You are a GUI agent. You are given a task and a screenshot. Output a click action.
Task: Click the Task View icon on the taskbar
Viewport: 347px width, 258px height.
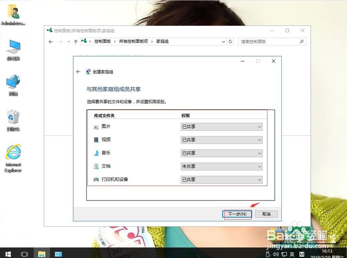pyautogui.click(x=24, y=254)
